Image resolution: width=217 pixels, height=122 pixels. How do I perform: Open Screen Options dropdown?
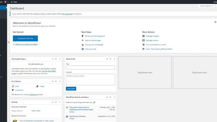[206, 6]
